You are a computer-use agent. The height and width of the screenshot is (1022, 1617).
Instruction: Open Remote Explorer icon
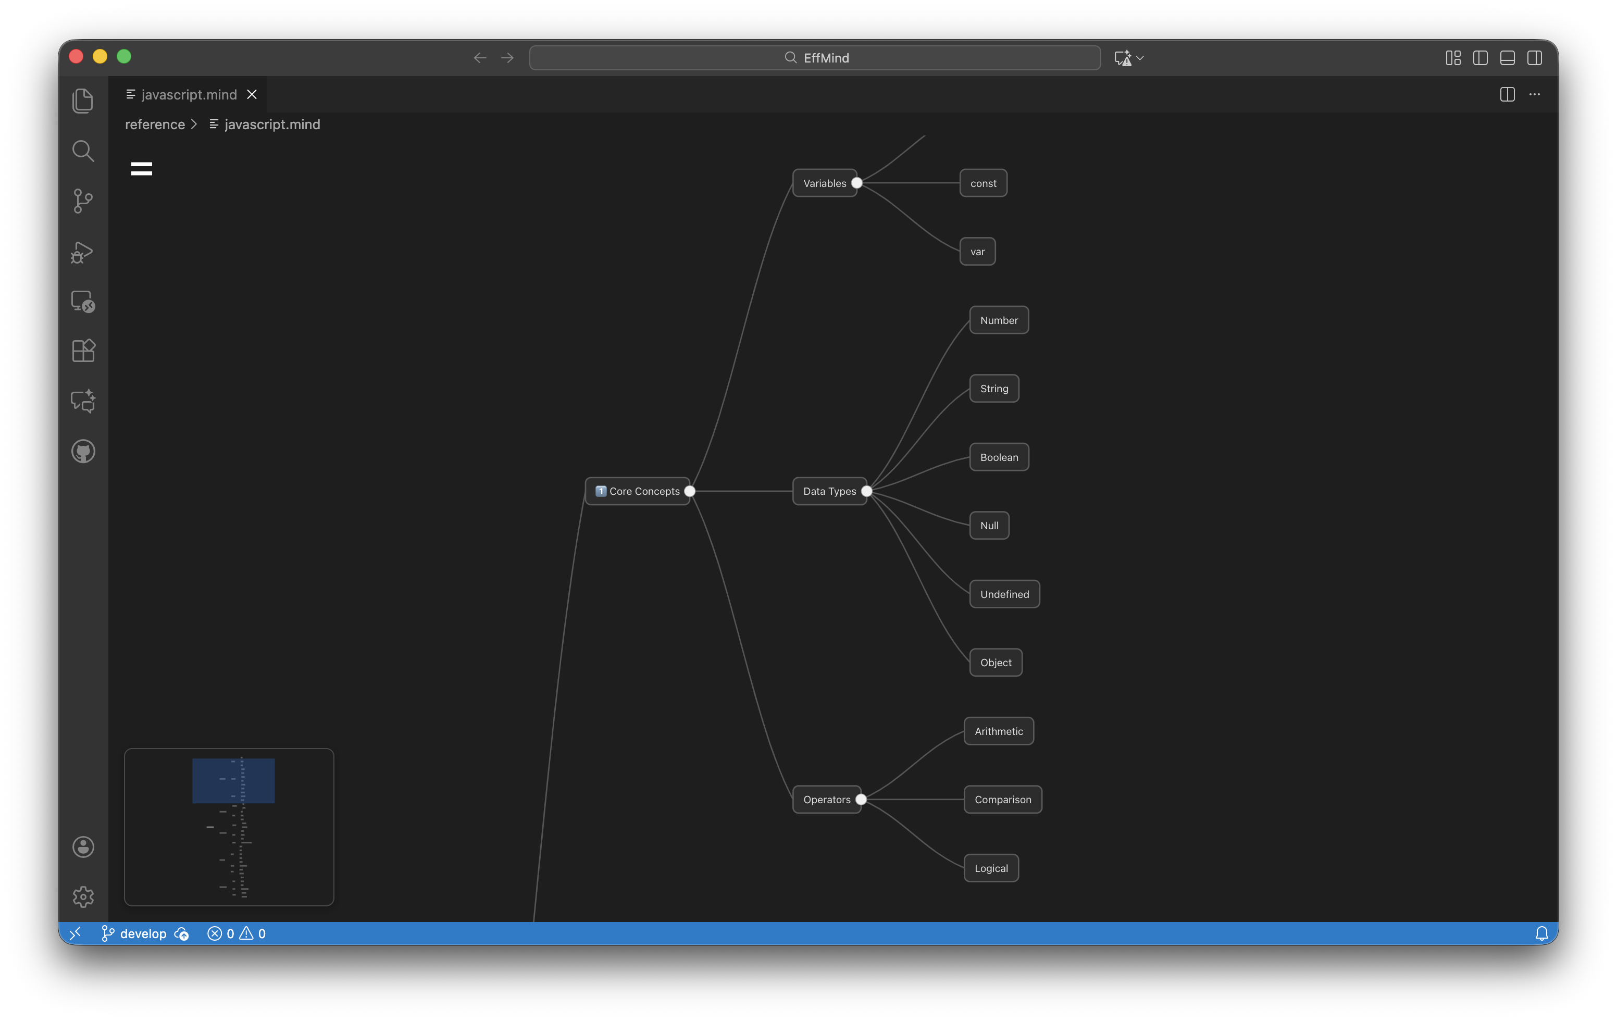(83, 302)
